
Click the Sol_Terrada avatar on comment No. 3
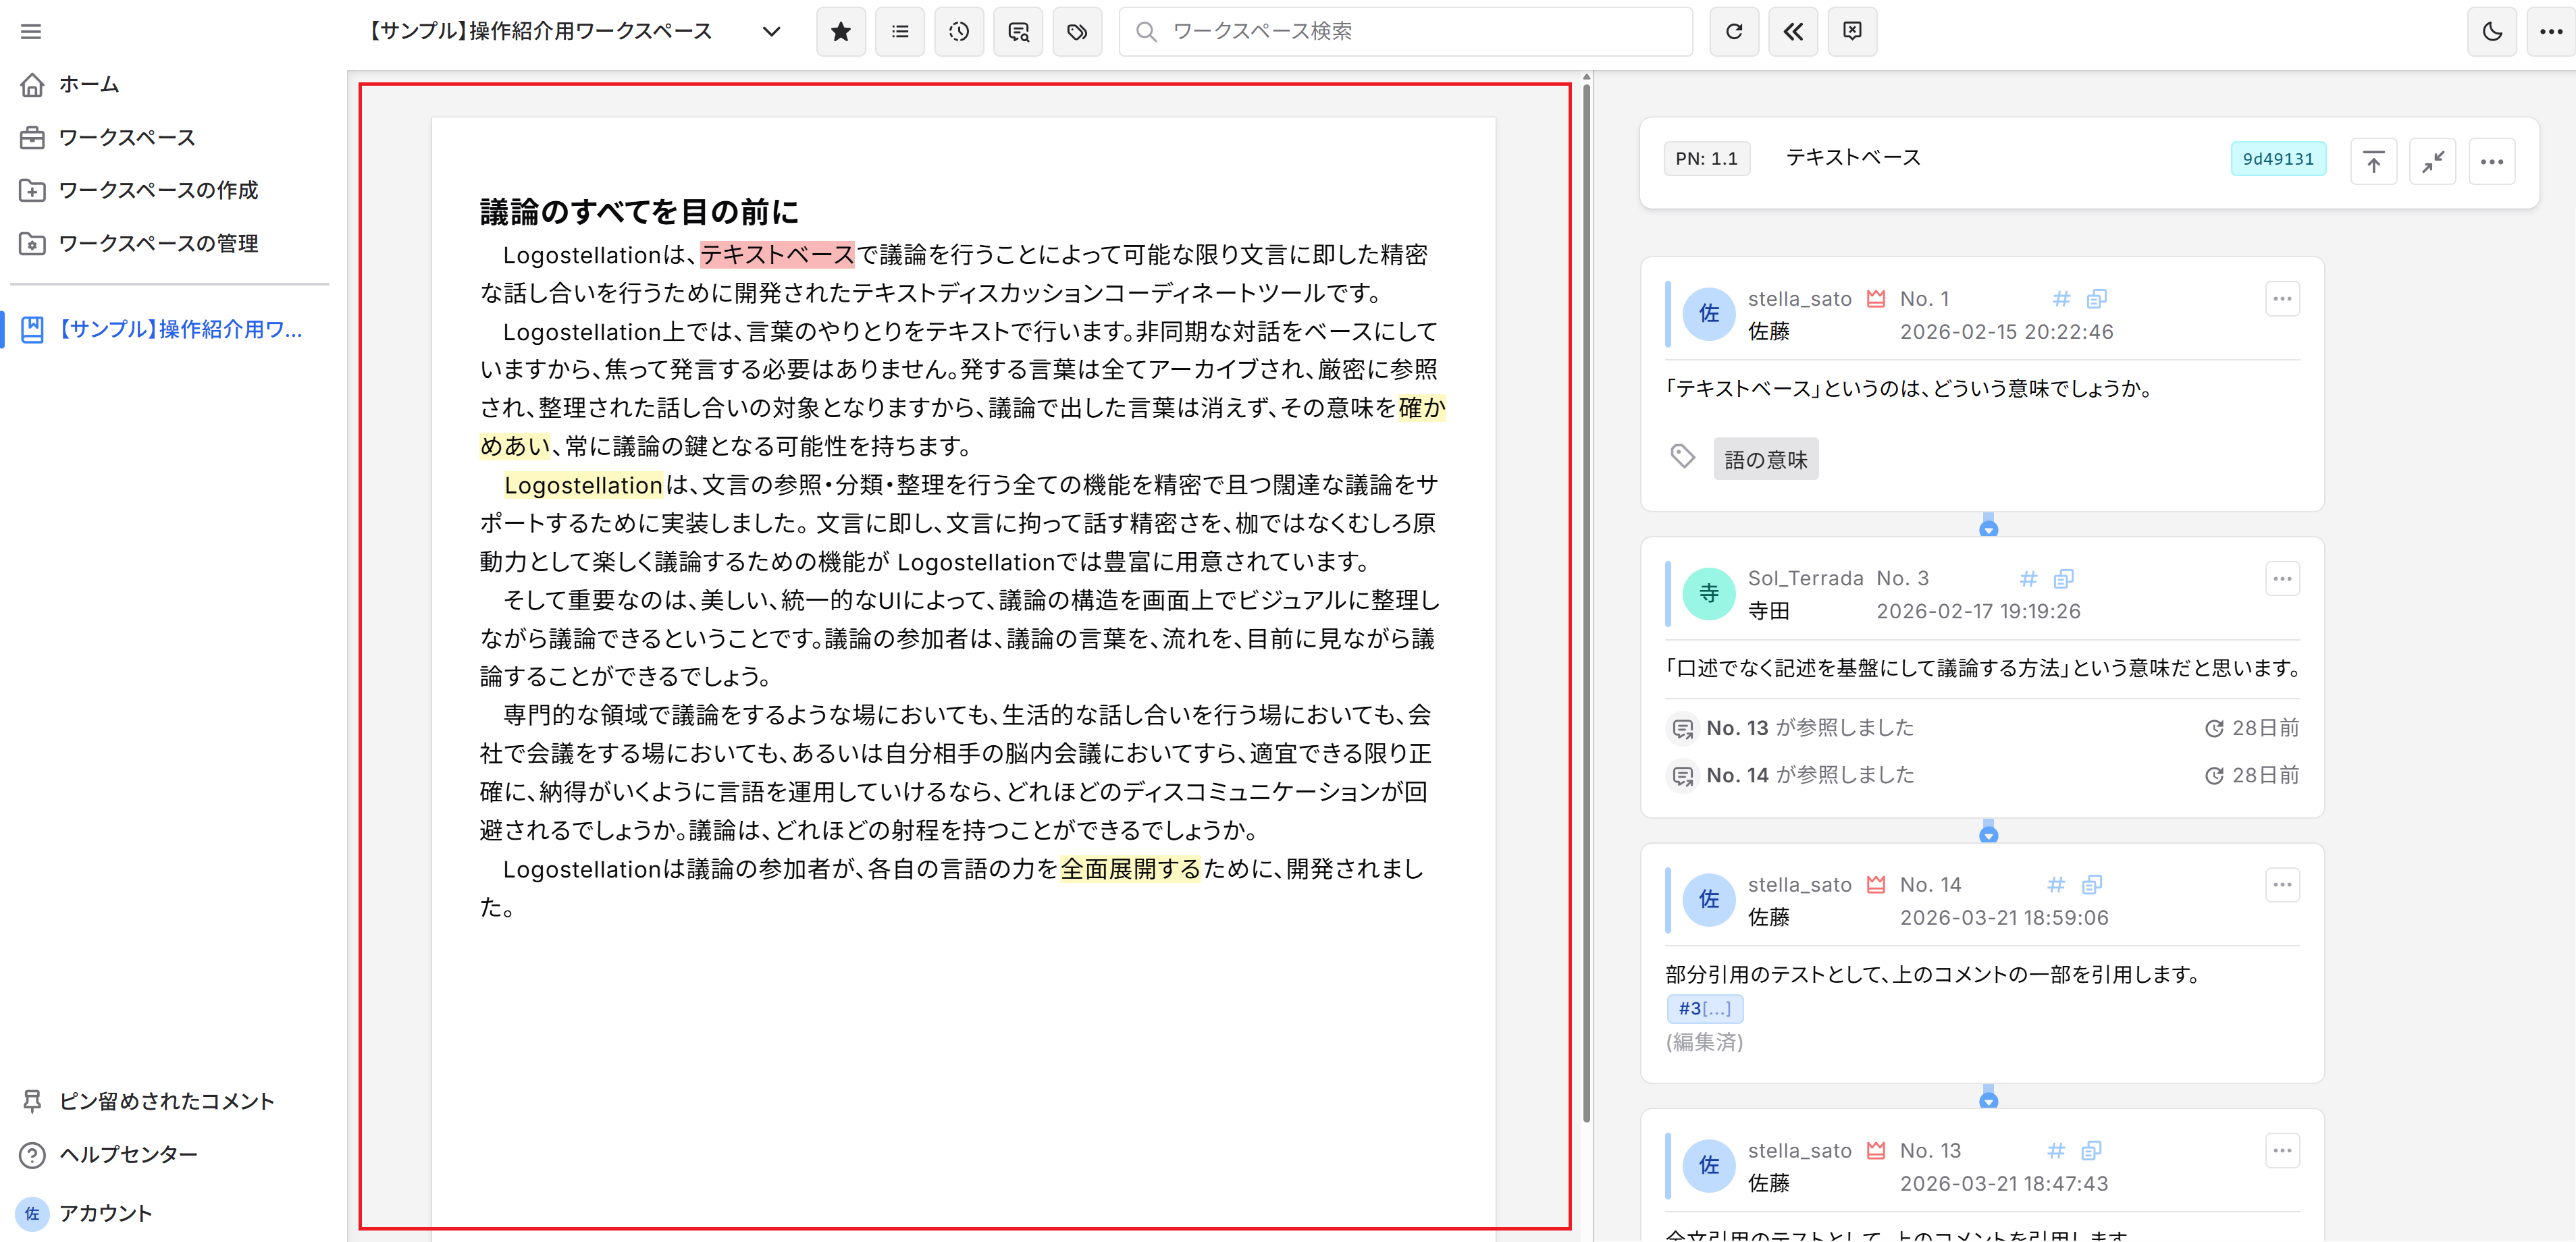pos(1709,594)
